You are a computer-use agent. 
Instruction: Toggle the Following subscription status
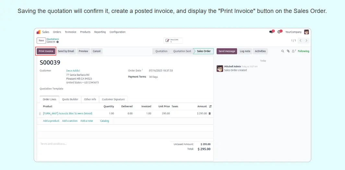pyautogui.click(x=303, y=51)
